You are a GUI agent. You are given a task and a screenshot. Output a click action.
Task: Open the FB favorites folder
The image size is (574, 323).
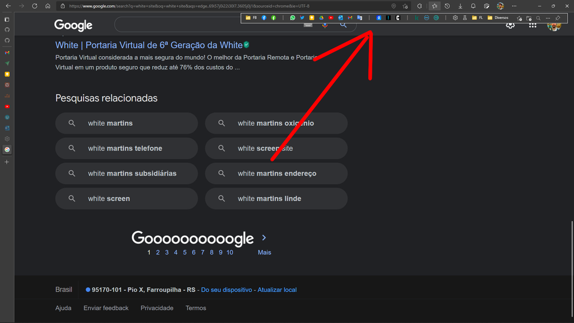(x=251, y=18)
